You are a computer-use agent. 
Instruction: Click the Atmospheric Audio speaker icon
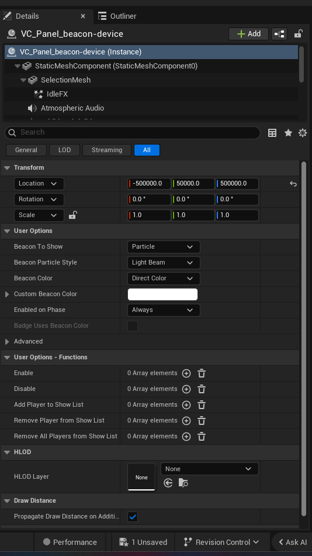32,108
